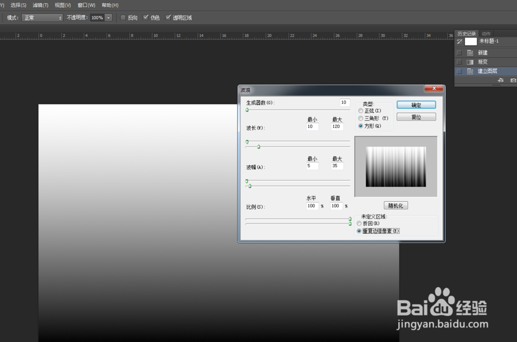The image size is (517, 342).
Task: Close the 波浪 dialog with the red X
Action: tap(434, 88)
